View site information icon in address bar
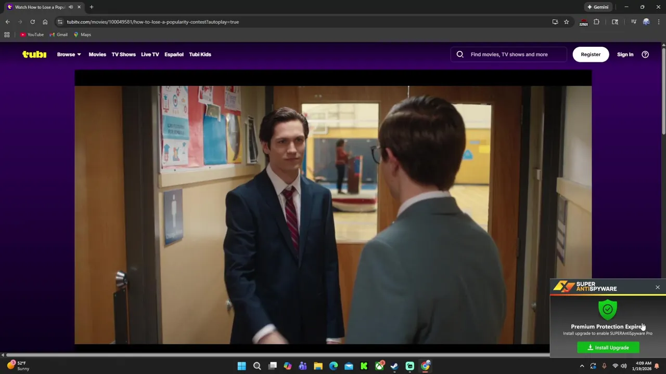Screen dimensions: 666x374 60,22
